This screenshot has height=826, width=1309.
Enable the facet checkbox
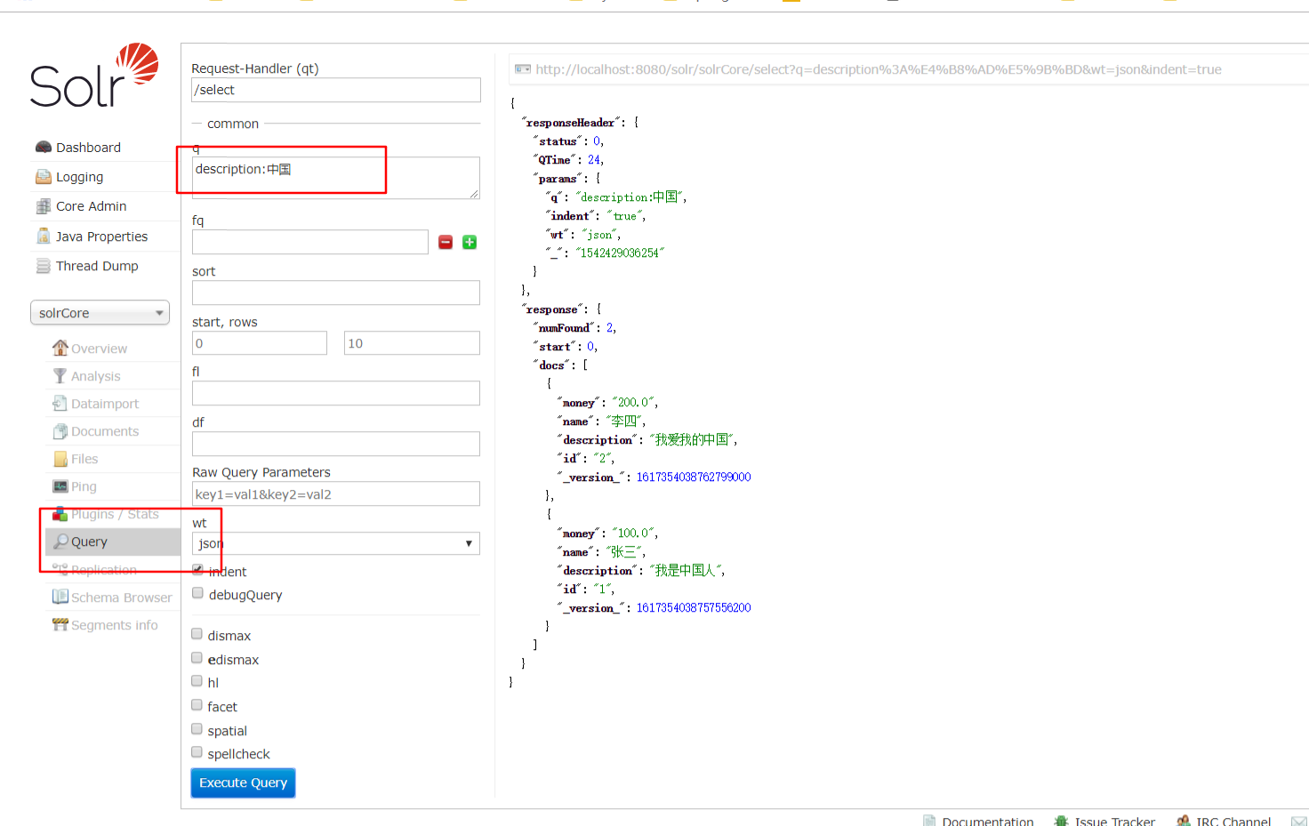197,705
